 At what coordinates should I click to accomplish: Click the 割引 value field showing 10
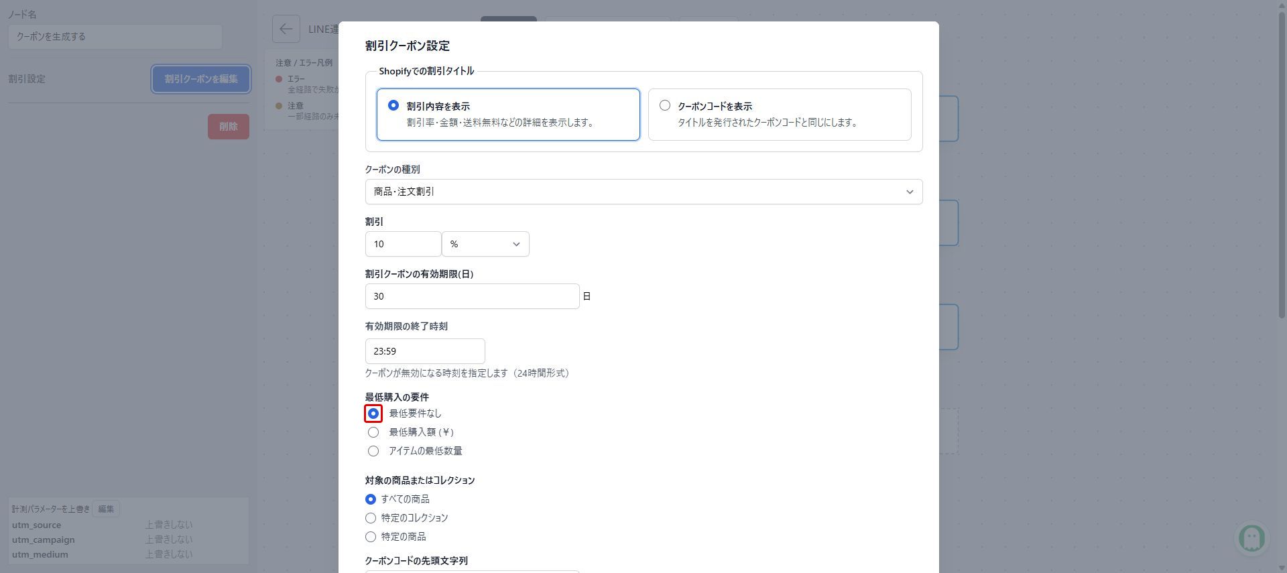[403, 244]
